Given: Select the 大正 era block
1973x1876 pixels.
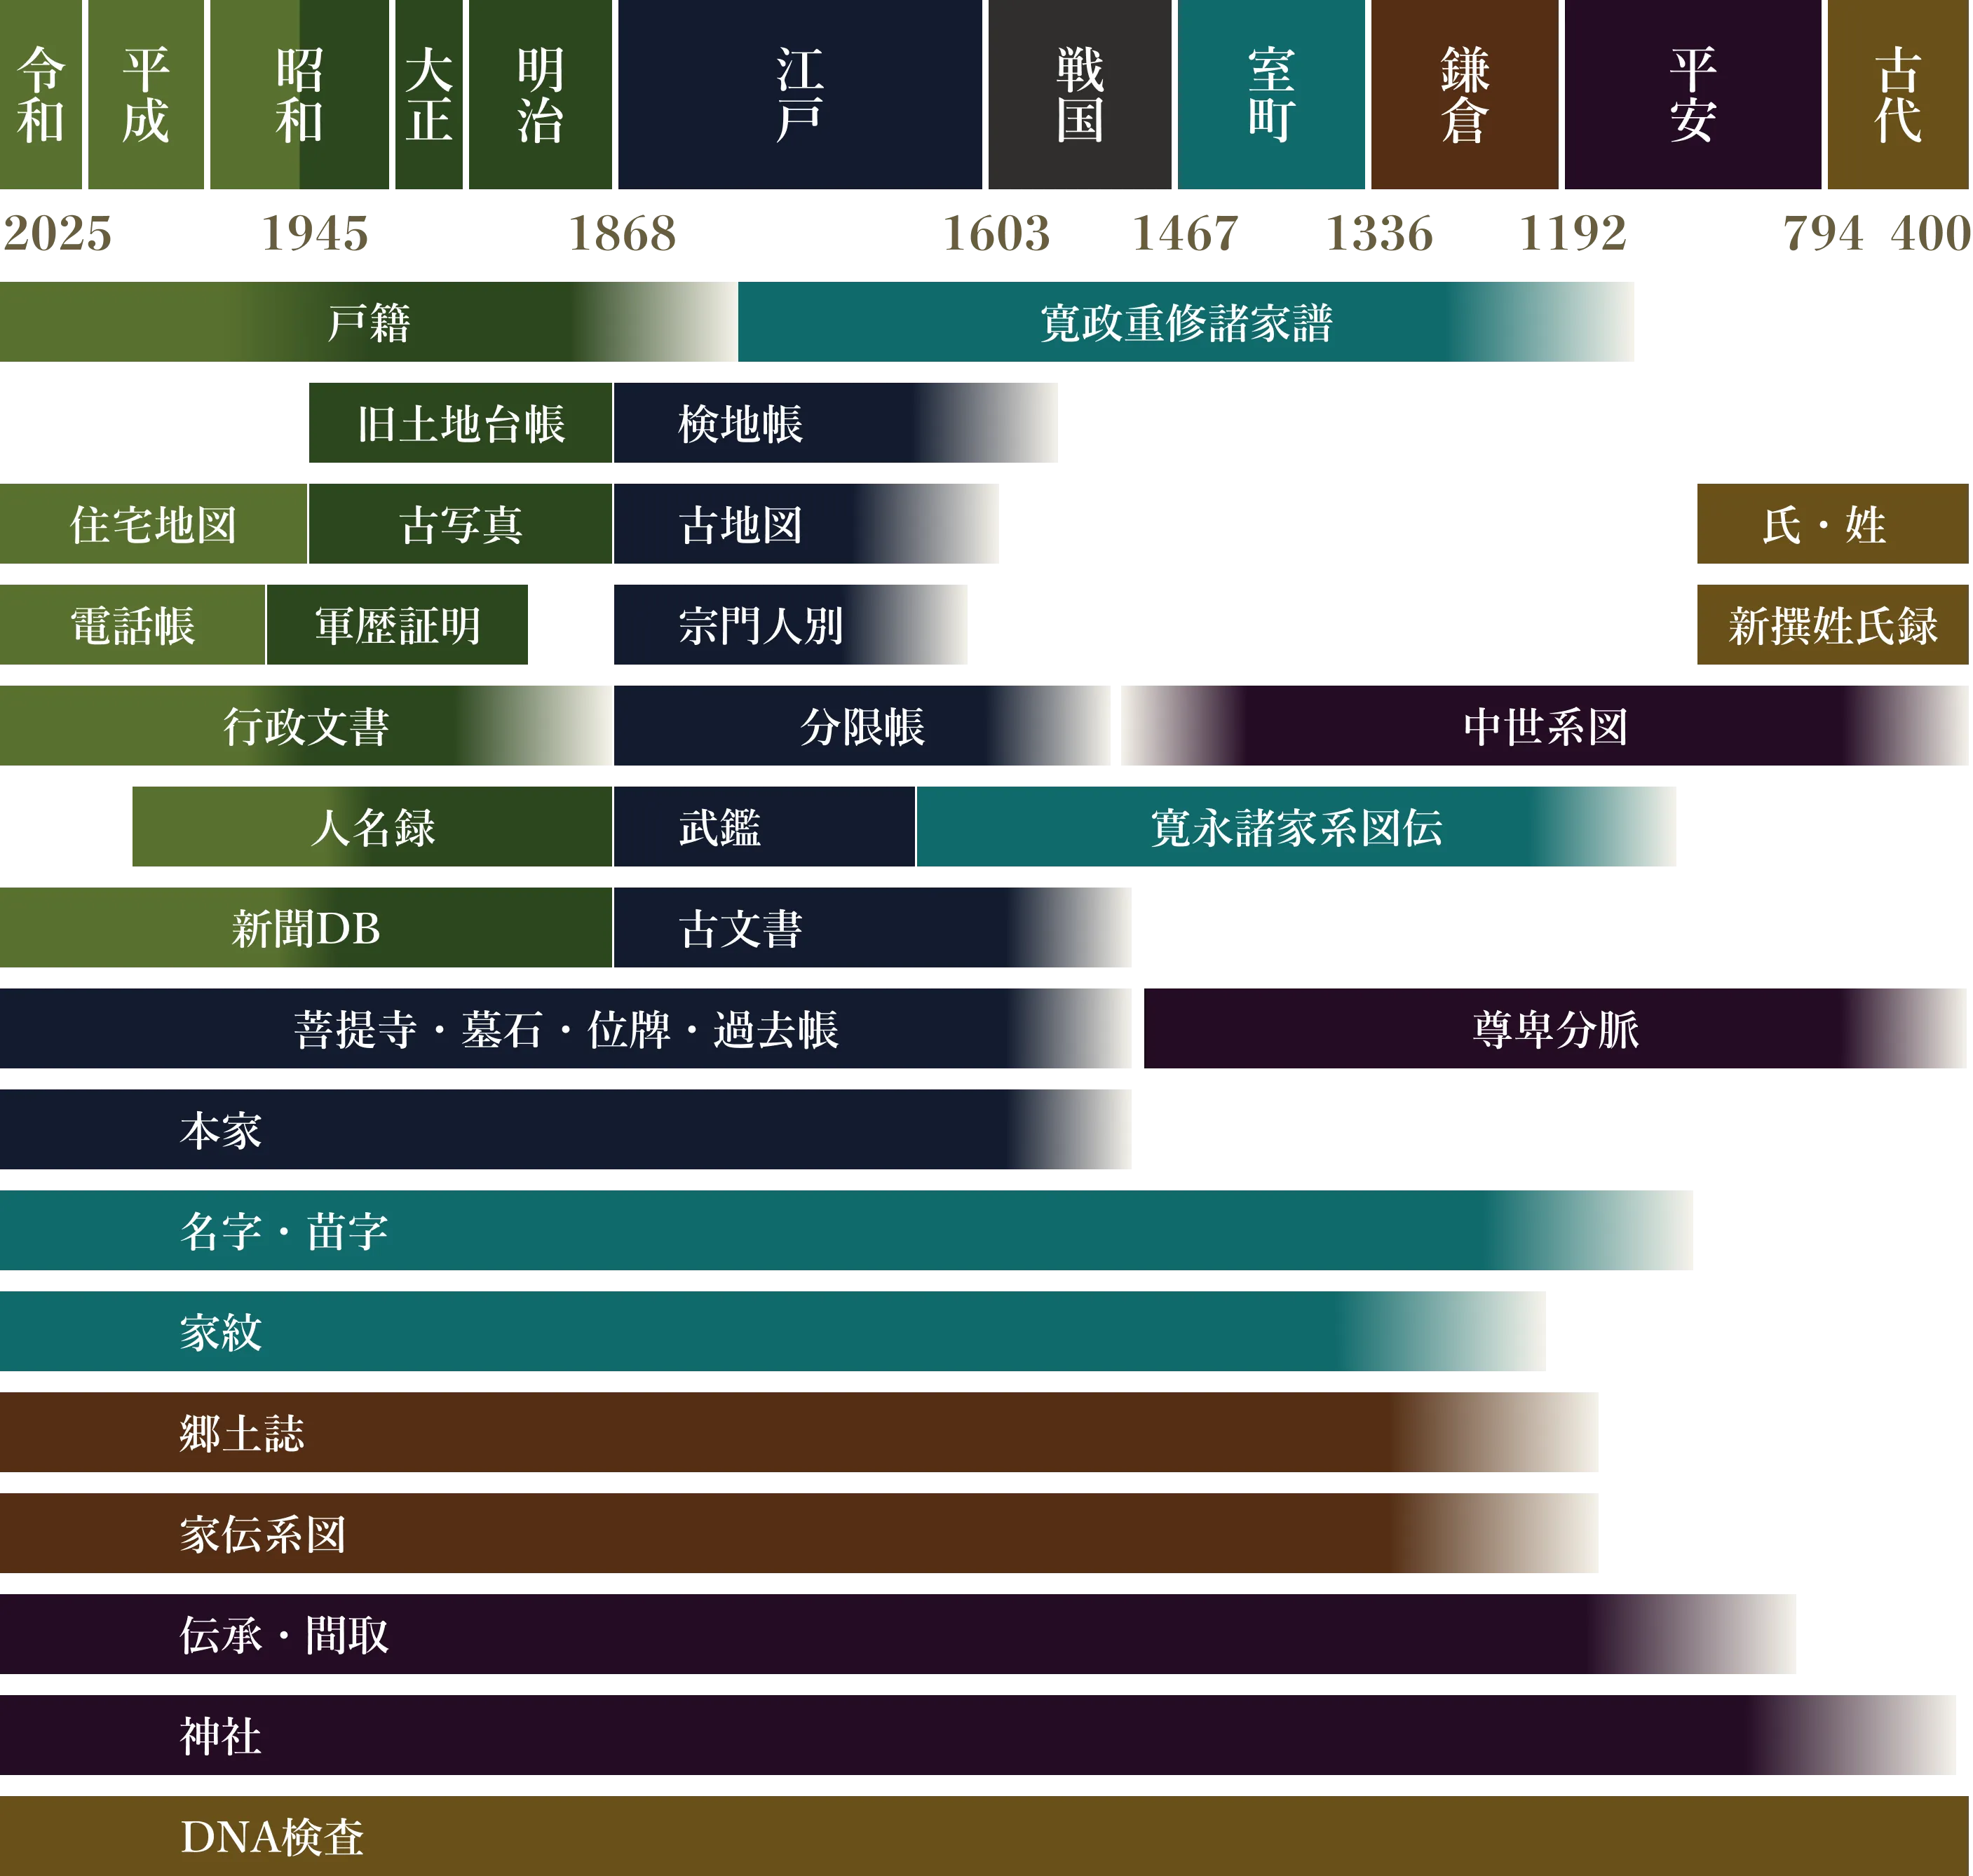Looking at the screenshot, I should click(x=429, y=94).
